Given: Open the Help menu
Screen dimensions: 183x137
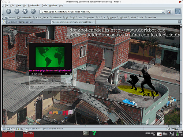Looking at the screenshot, I should [x=61, y=5].
